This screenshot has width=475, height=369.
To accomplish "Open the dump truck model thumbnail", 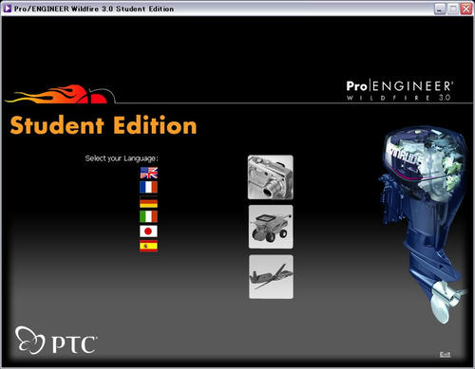I will pyautogui.click(x=271, y=227).
